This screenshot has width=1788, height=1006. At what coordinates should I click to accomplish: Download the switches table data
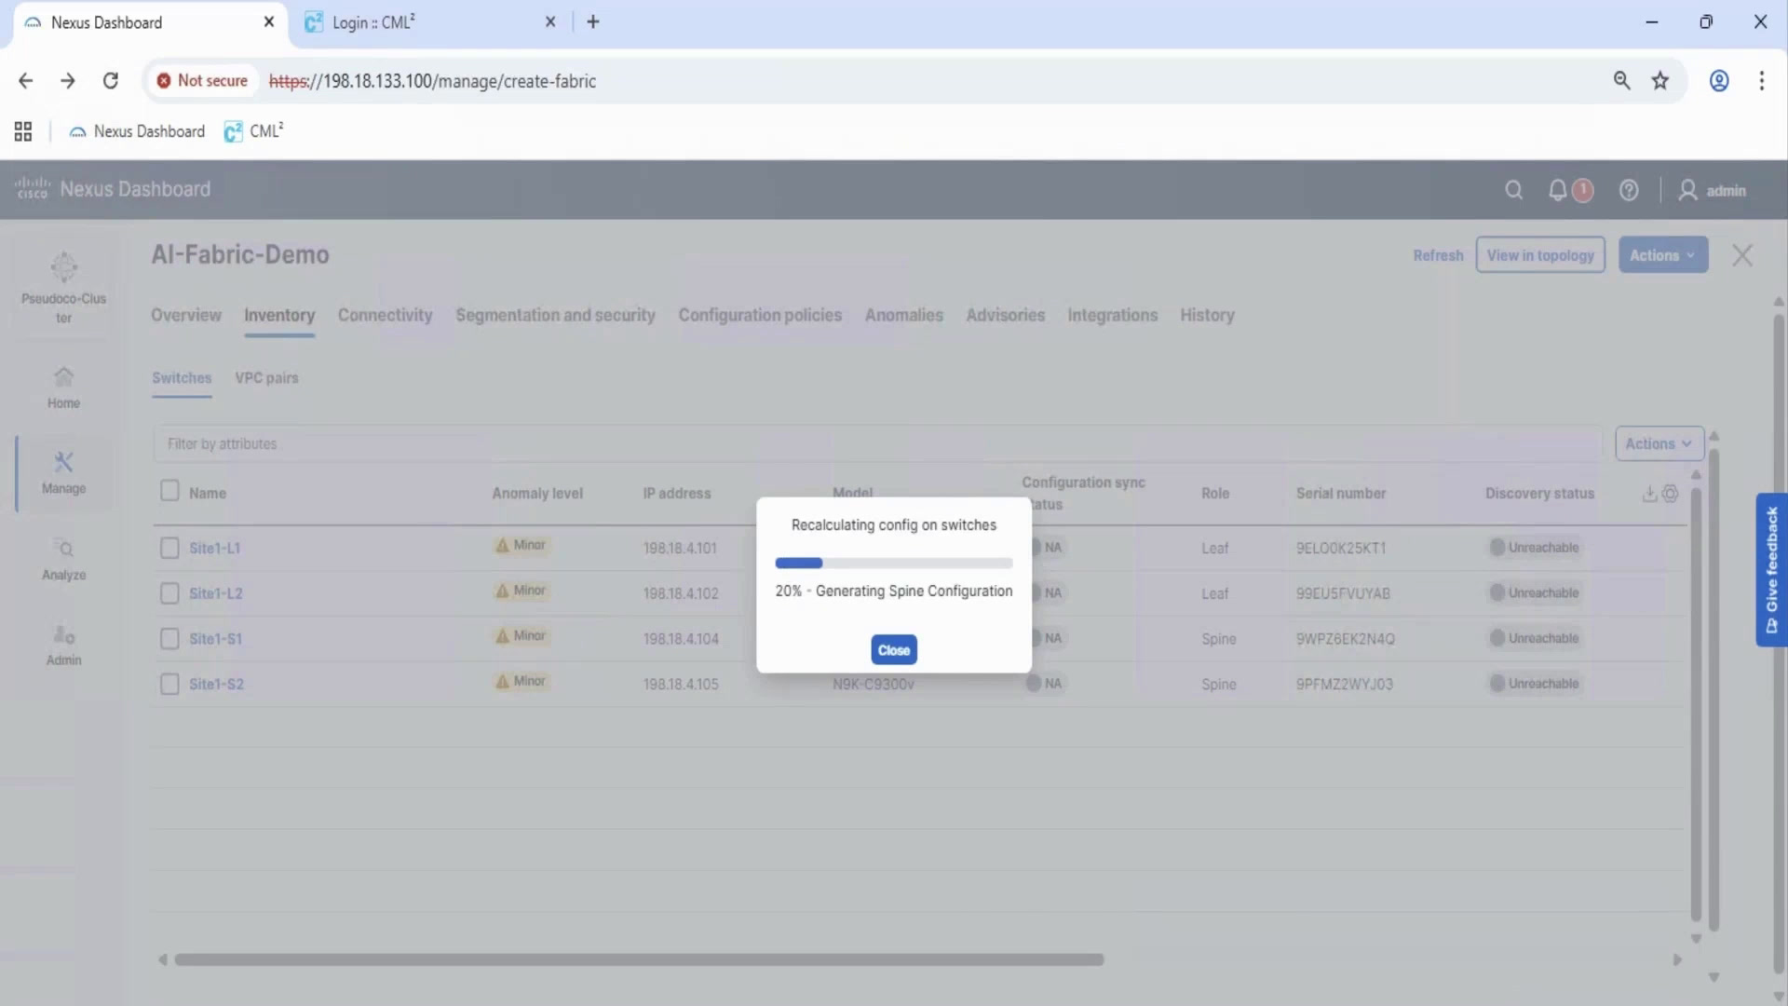[1648, 494]
